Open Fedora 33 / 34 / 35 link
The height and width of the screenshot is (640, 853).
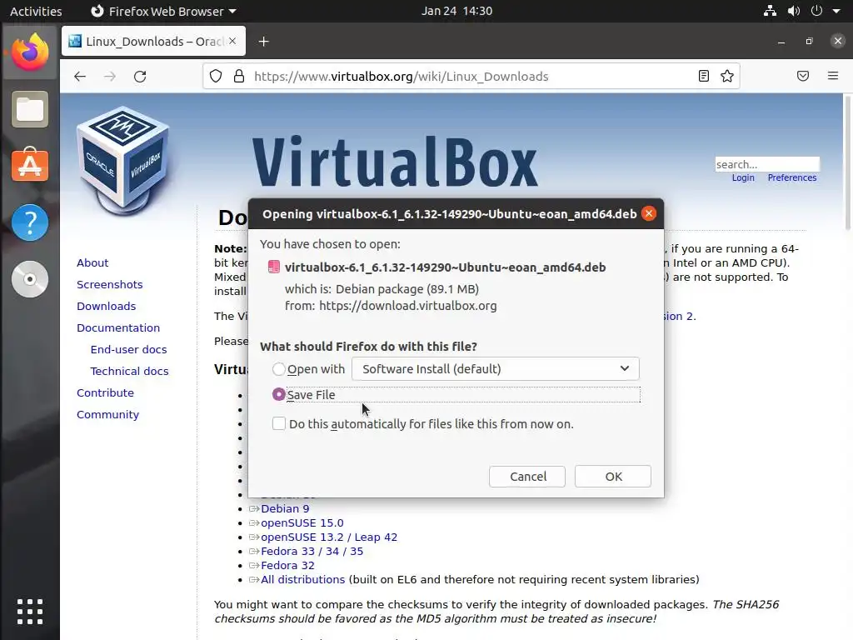pos(312,552)
